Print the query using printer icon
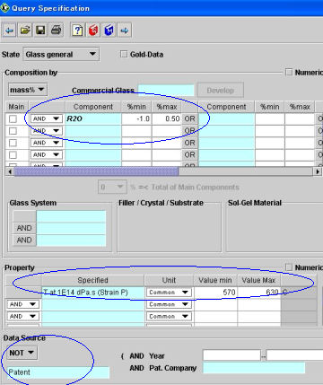The image size is (323, 385). click(x=57, y=31)
